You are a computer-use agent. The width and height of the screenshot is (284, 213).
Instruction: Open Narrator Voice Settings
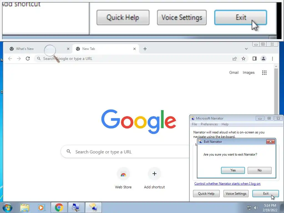pos(236,193)
